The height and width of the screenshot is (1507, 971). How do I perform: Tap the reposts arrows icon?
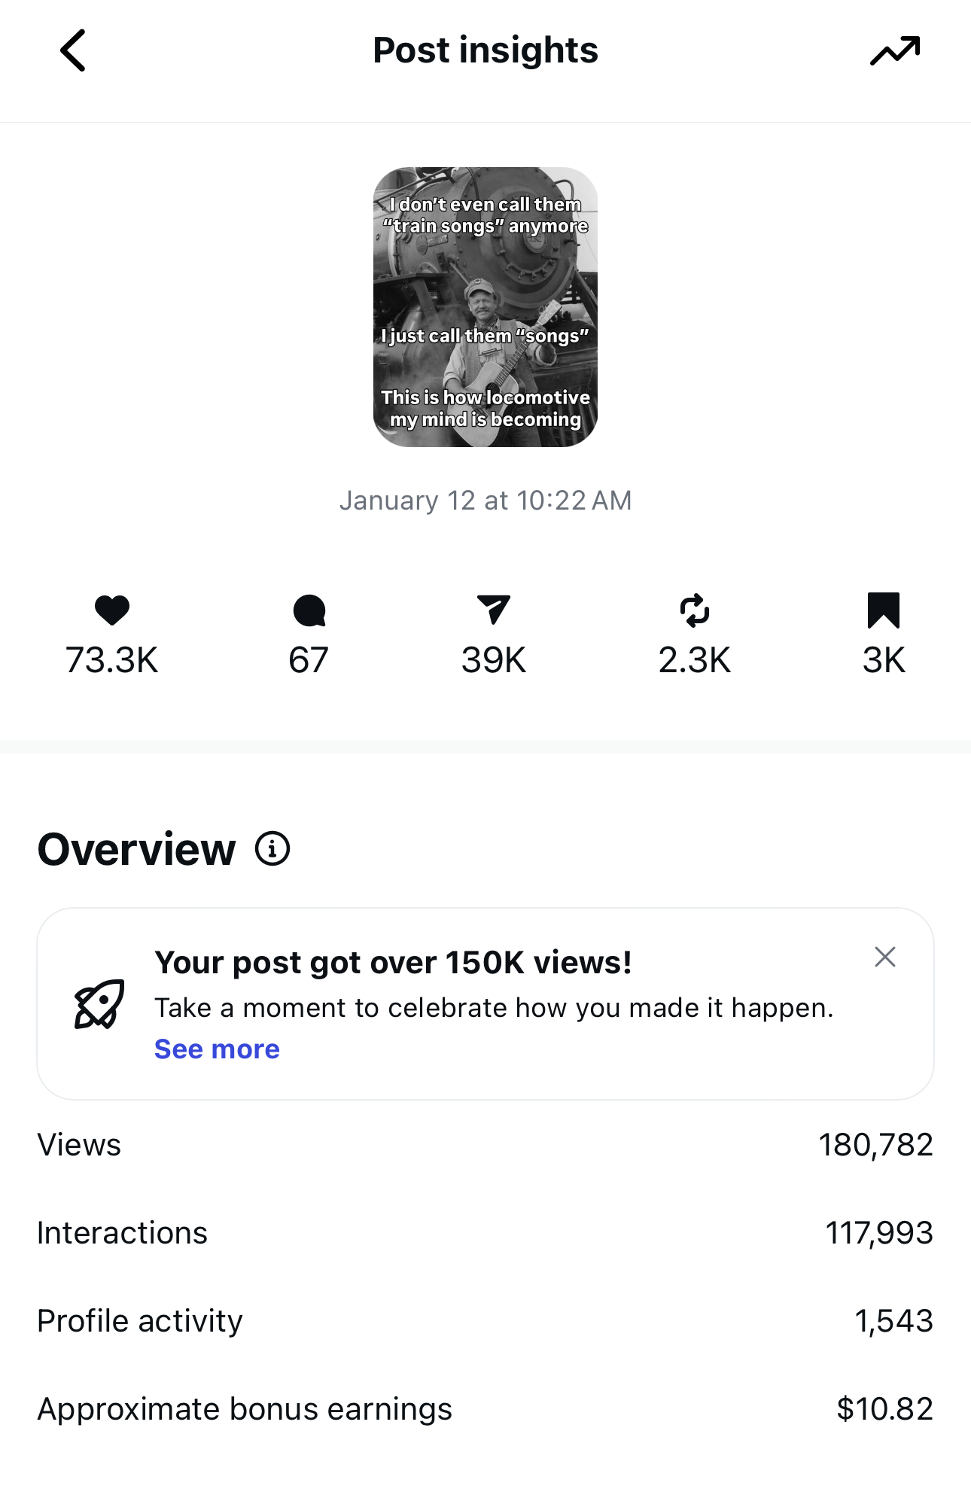694,610
